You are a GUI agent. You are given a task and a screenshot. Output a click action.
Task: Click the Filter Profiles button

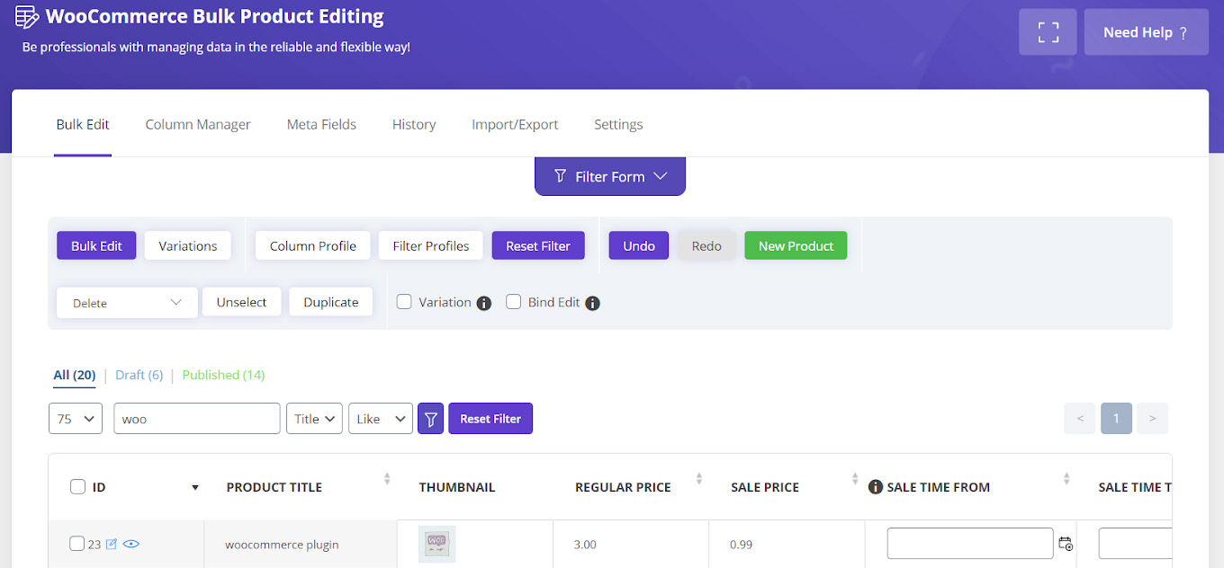click(431, 245)
